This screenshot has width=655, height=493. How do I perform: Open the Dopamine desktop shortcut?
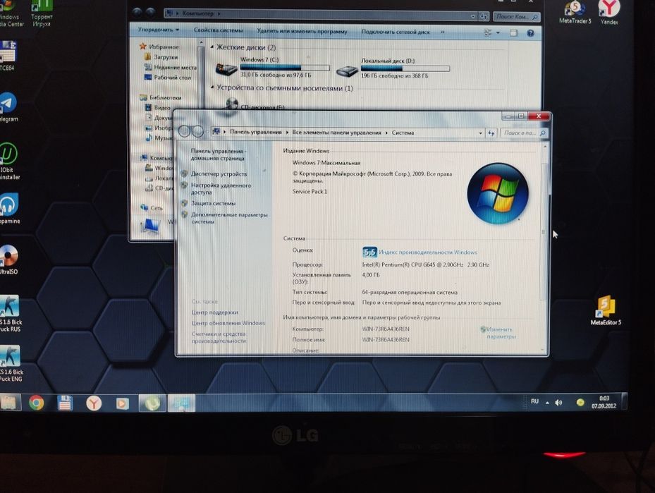click(9, 208)
